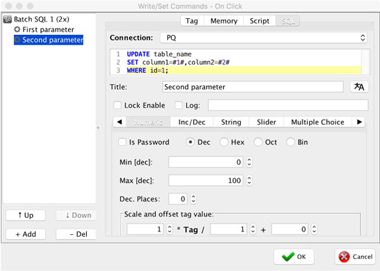Click the Second parameter gear icon
Image resolution: width=380 pixels, height=271 pixels.
(17, 40)
